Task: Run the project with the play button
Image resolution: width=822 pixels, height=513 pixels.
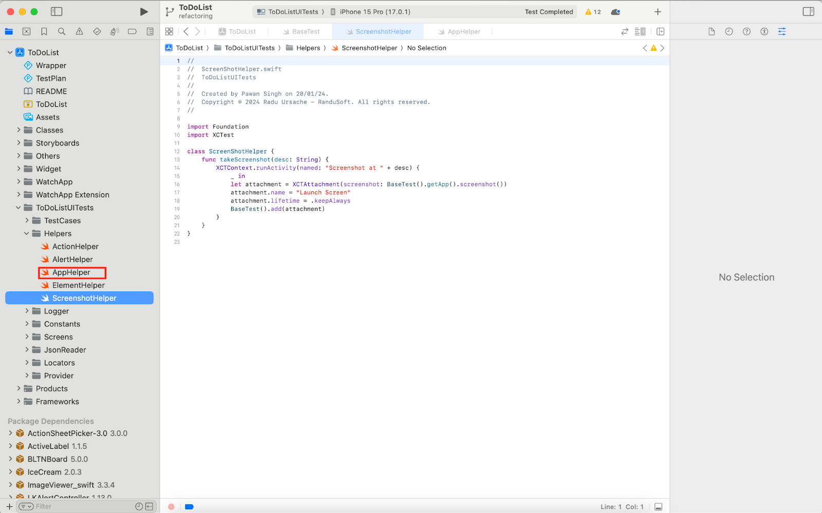Action: 144,12
